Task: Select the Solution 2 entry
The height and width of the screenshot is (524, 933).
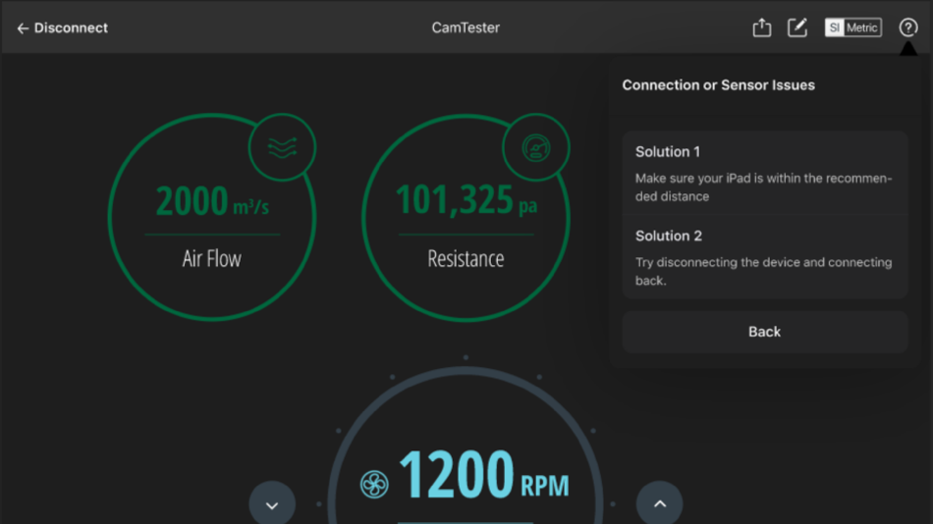Action: click(x=765, y=257)
